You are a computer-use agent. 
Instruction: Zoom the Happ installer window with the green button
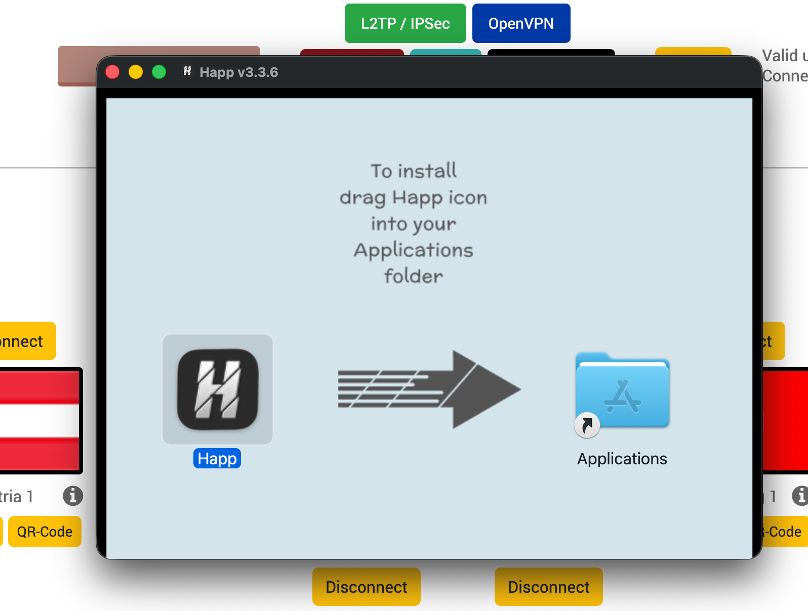point(159,72)
